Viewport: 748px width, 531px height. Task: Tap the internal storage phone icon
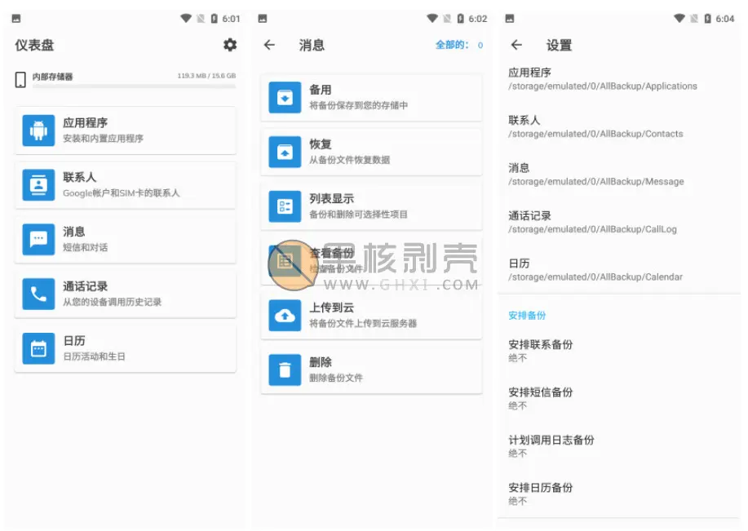pos(20,80)
